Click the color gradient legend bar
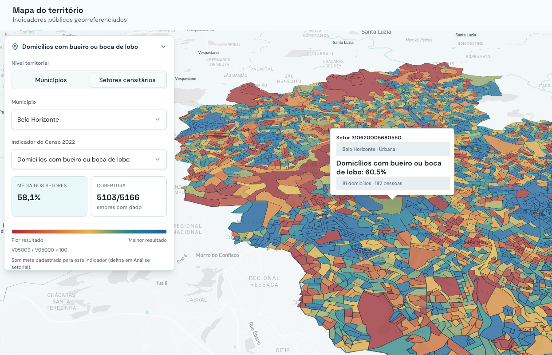The width and height of the screenshot is (552, 355). click(x=89, y=232)
